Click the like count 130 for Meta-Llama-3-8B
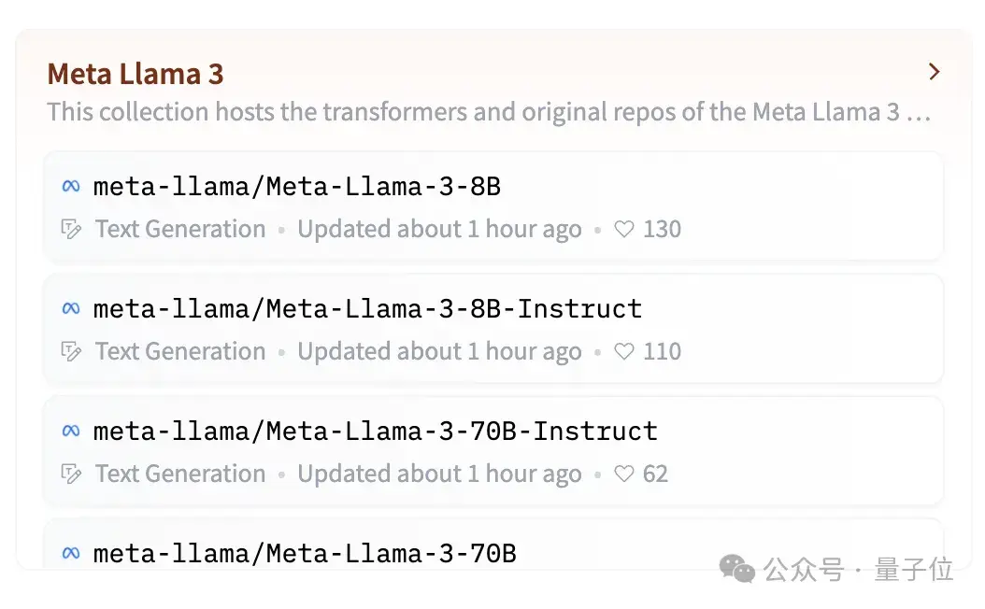Image resolution: width=985 pixels, height=609 pixels. point(663,228)
